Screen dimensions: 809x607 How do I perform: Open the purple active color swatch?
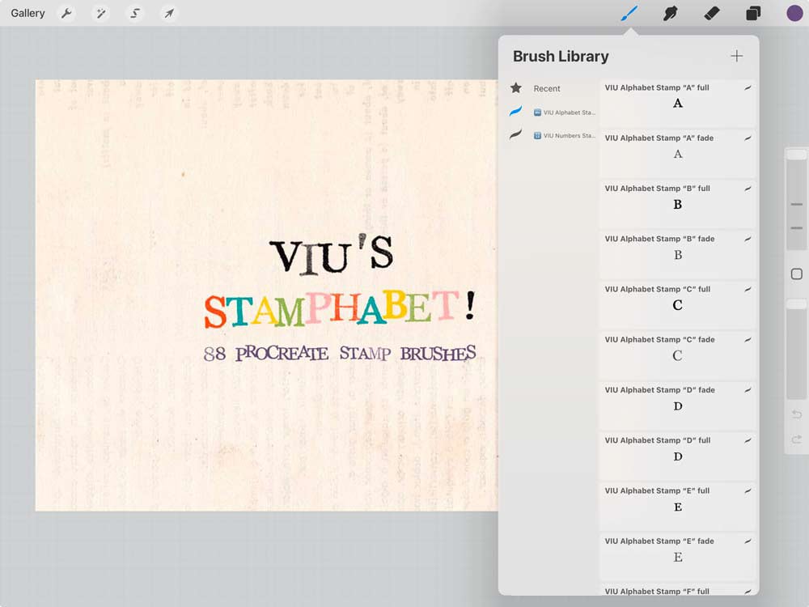(794, 13)
